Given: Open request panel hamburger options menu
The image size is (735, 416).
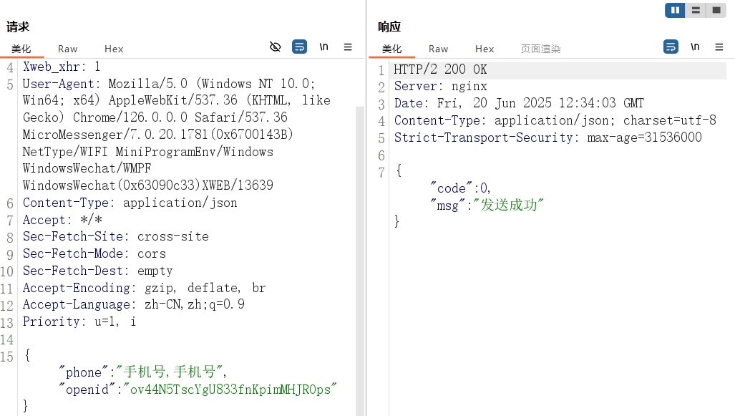Looking at the screenshot, I should (x=348, y=47).
